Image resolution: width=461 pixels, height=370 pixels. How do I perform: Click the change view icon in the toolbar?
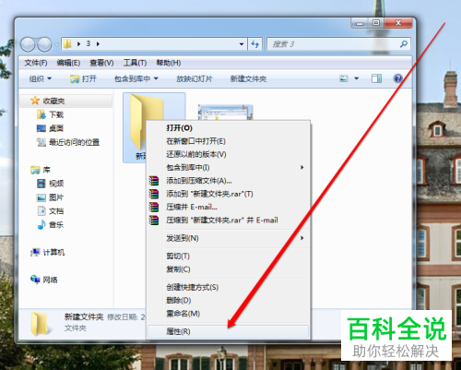click(x=344, y=78)
